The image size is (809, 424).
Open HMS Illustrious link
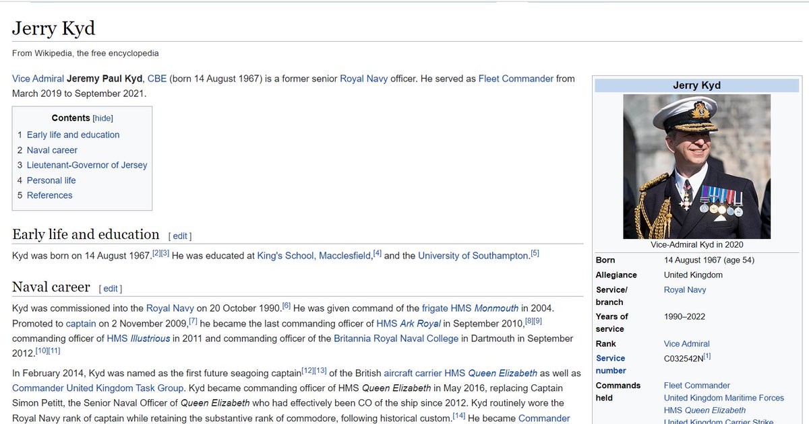(138, 339)
